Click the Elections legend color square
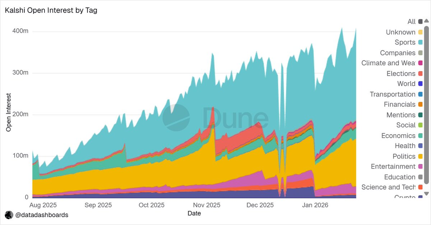 [420, 74]
